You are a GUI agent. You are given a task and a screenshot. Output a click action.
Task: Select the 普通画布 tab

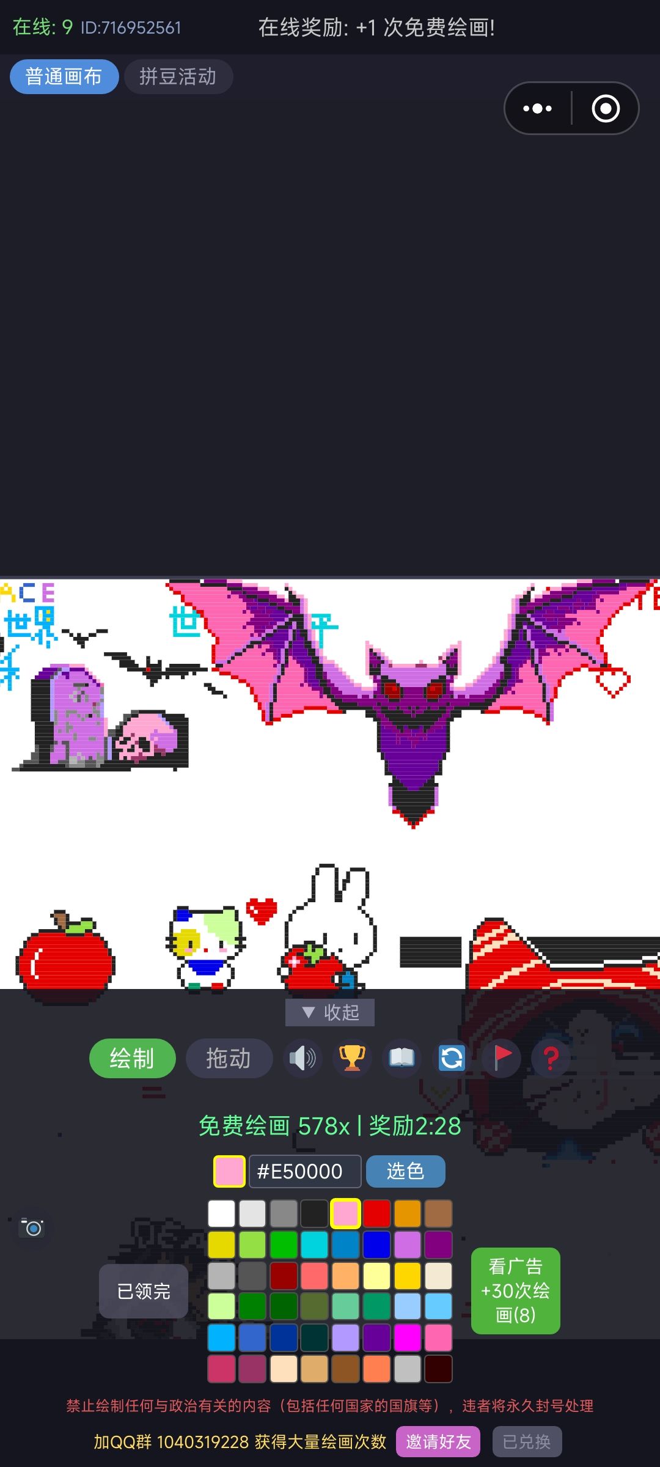pyautogui.click(x=64, y=76)
